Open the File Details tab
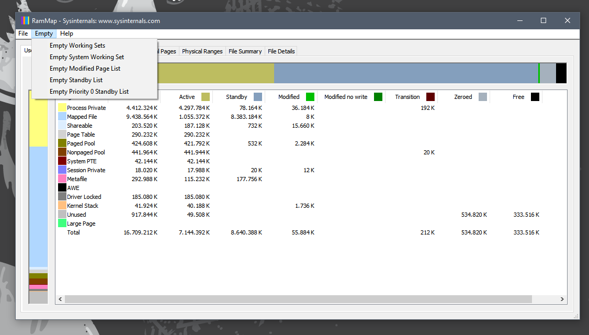 pyautogui.click(x=281, y=51)
